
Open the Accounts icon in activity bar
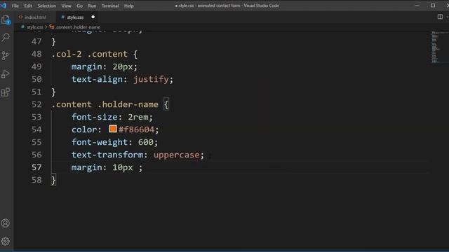(x=6, y=223)
